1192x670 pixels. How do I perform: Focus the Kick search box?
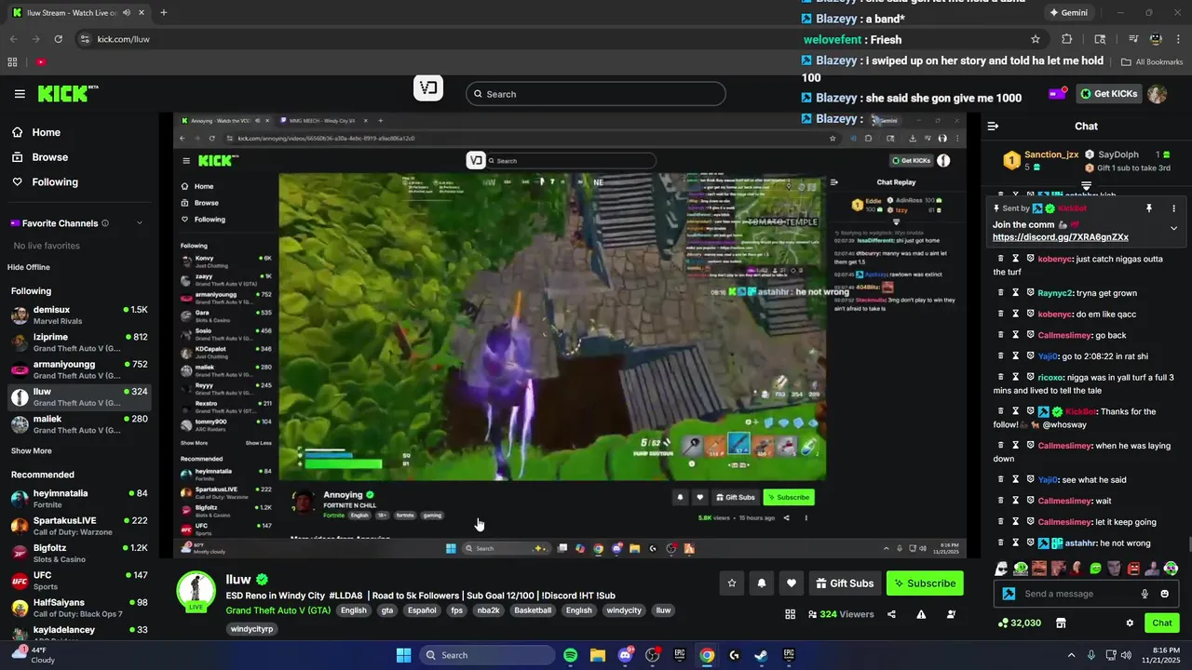[596, 94]
